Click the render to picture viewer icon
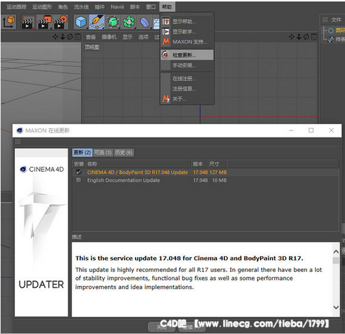345x334 pixels. pyautogui.click(x=44, y=22)
